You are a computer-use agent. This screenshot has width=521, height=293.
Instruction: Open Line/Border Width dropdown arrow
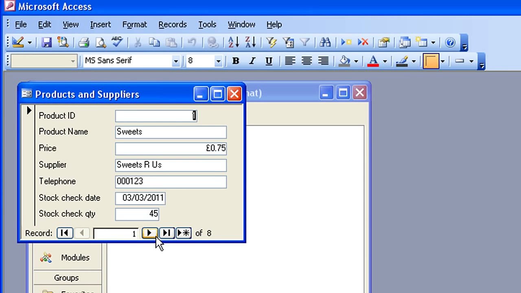442,61
